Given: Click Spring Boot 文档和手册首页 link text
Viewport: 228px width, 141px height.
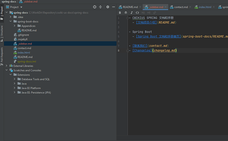Looking at the screenshot, I should click(159, 36).
